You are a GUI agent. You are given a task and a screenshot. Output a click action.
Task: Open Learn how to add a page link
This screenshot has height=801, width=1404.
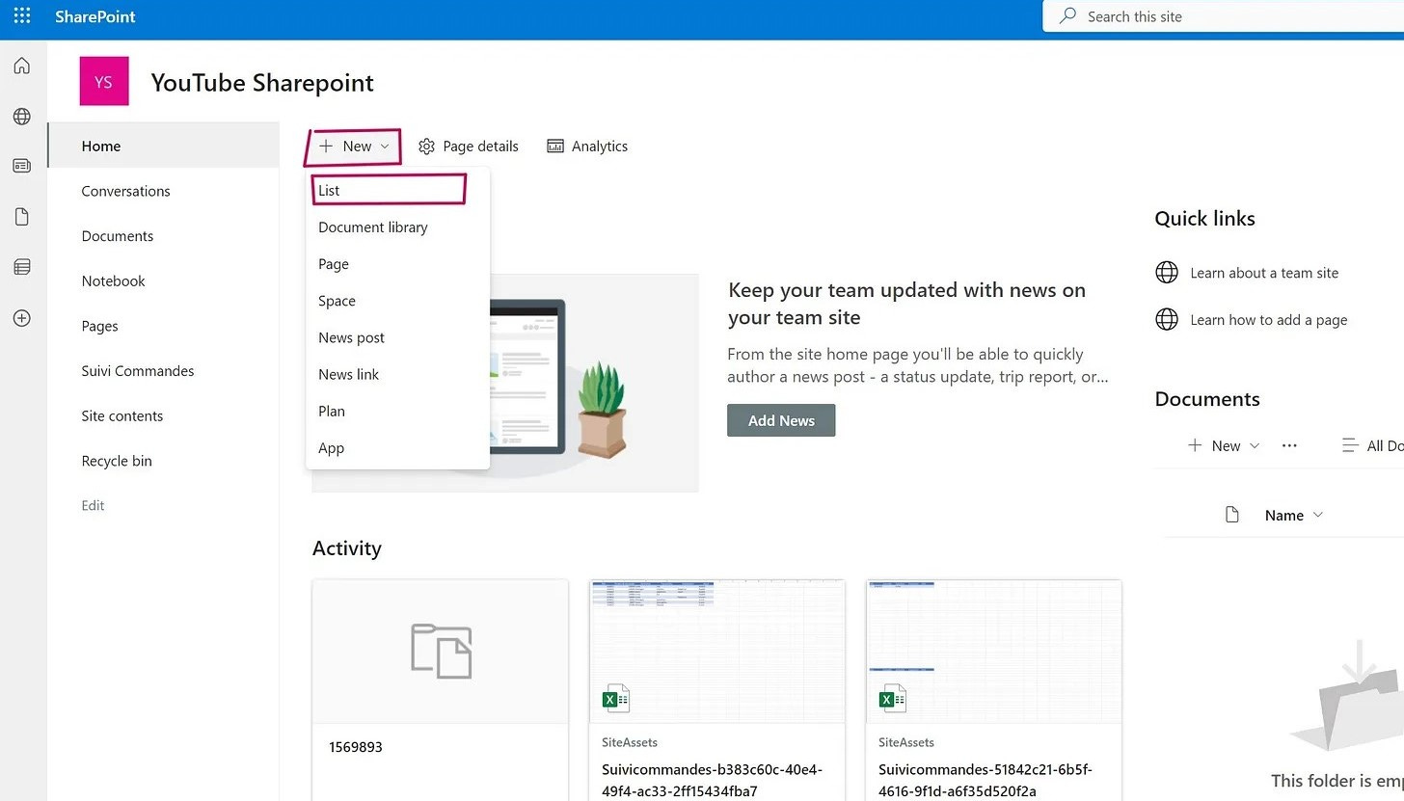click(1269, 320)
